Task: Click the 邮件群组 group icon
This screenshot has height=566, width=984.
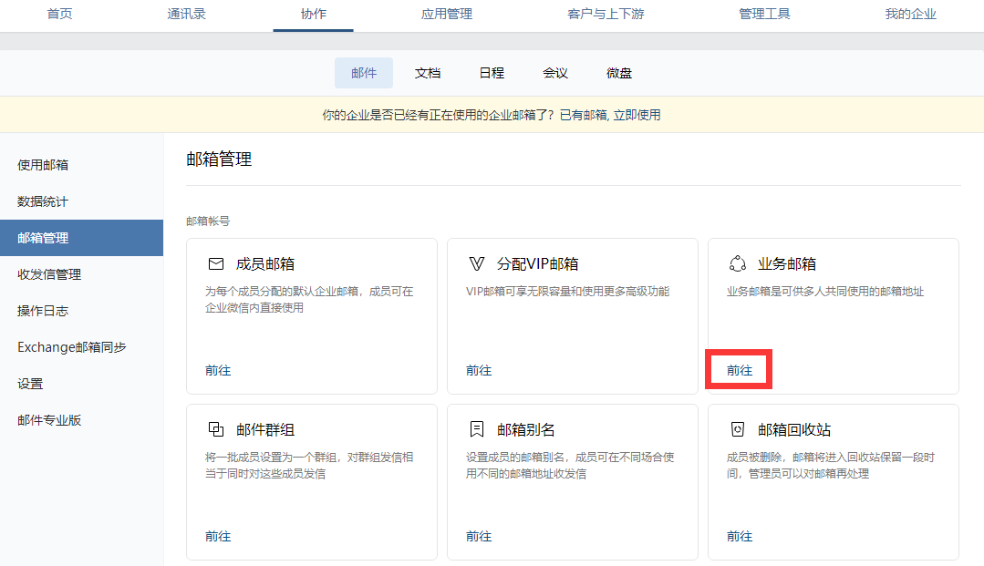Action: tap(216, 429)
